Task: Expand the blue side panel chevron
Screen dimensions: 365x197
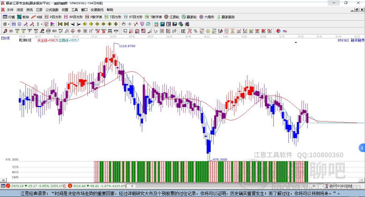Action: pos(362,148)
